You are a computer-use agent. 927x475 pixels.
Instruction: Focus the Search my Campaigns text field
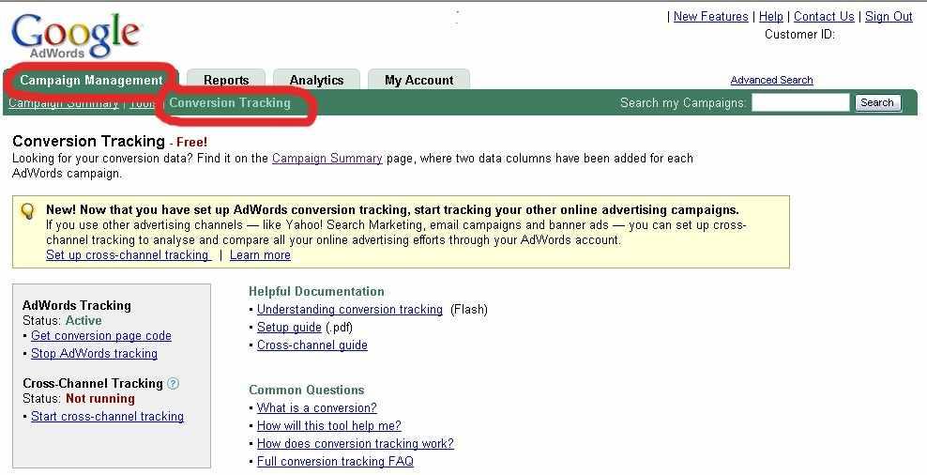[799, 102]
